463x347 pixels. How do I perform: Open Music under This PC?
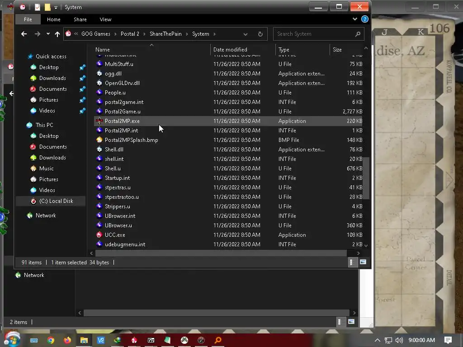click(47, 169)
